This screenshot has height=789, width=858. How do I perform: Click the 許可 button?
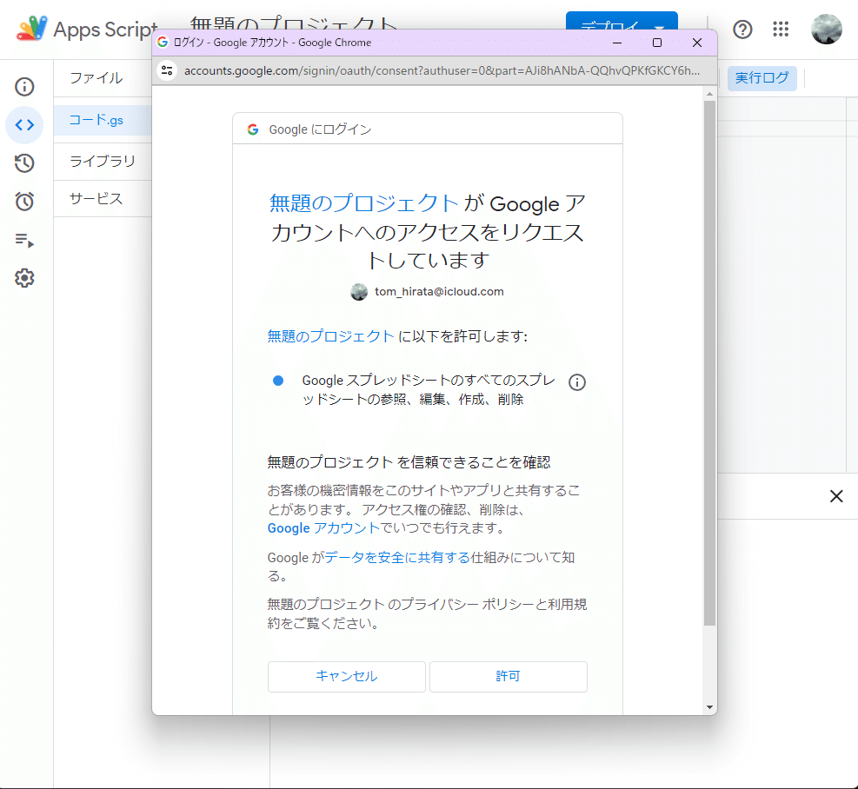point(509,676)
